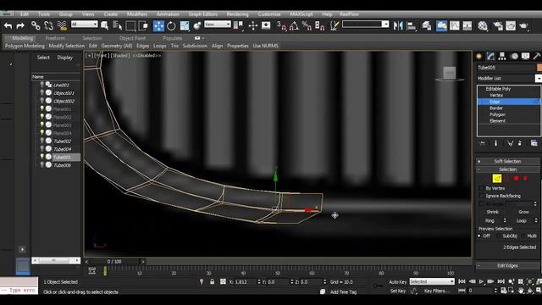Select the Off preview selection radio
This screenshot has height=305, width=542.
coord(479,236)
